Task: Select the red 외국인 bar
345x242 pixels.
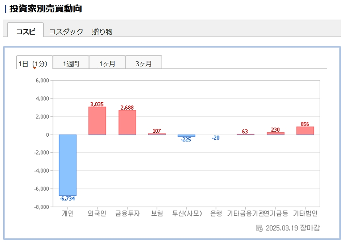Action: pyautogui.click(x=97, y=121)
